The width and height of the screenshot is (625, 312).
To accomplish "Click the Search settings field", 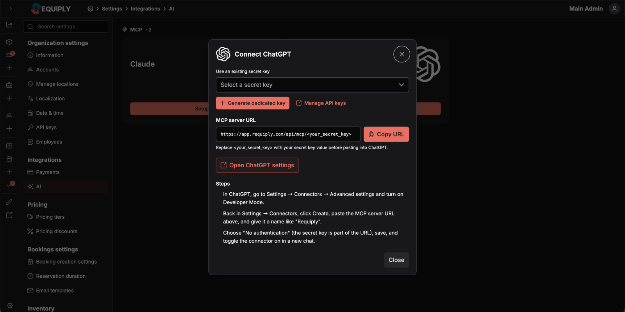I will pos(66,27).
